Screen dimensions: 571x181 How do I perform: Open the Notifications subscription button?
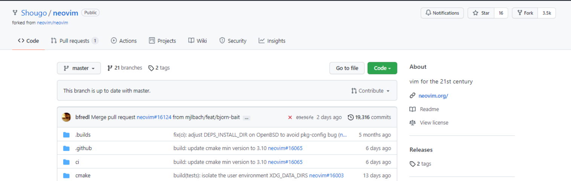tap(442, 13)
